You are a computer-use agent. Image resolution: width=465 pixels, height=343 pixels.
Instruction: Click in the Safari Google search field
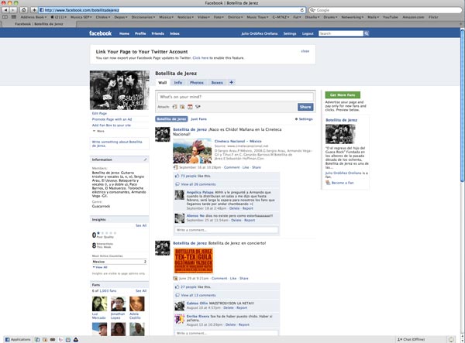point(385,10)
